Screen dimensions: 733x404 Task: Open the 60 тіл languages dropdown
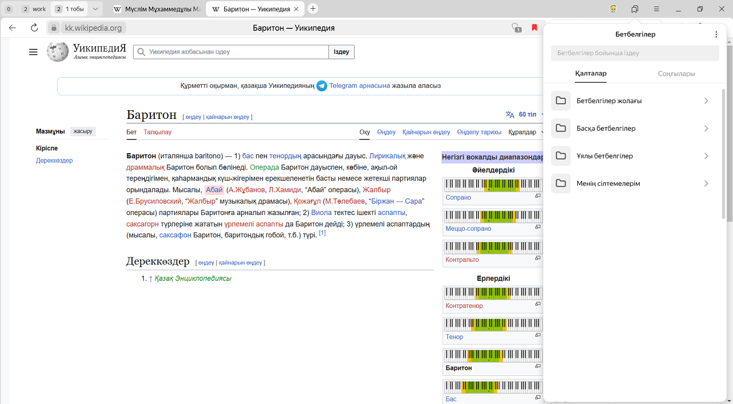527,115
